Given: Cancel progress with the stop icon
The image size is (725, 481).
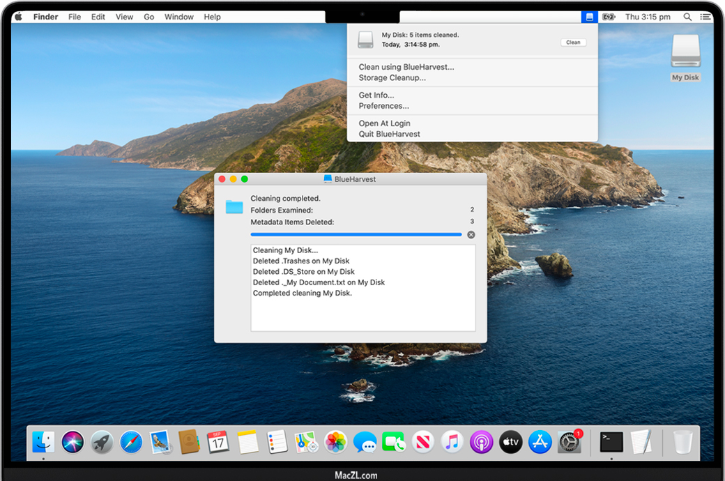Looking at the screenshot, I should (471, 235).
